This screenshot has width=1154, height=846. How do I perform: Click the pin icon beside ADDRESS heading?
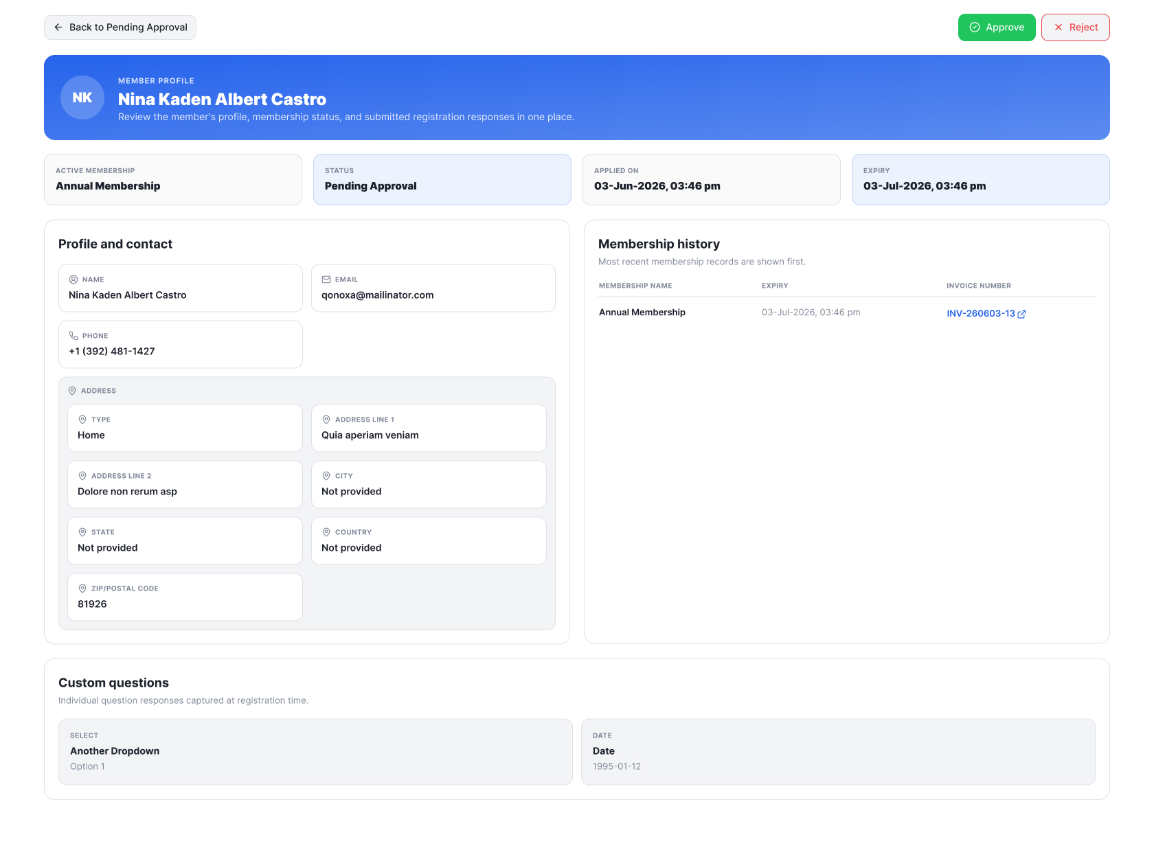72,391
